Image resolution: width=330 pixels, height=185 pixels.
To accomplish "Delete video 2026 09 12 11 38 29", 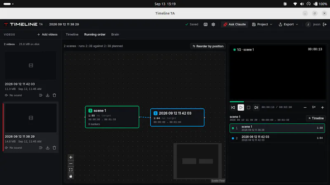I will [54, 148].
